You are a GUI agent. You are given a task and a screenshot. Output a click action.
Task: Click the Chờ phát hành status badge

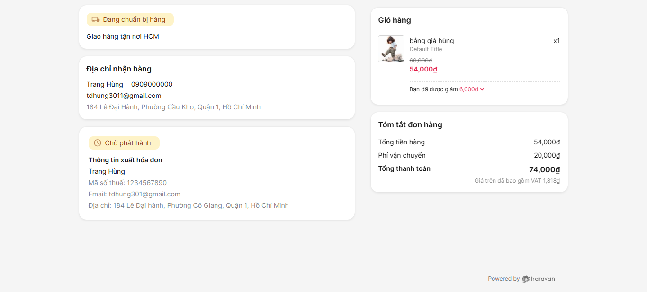(x=124, y=143)
